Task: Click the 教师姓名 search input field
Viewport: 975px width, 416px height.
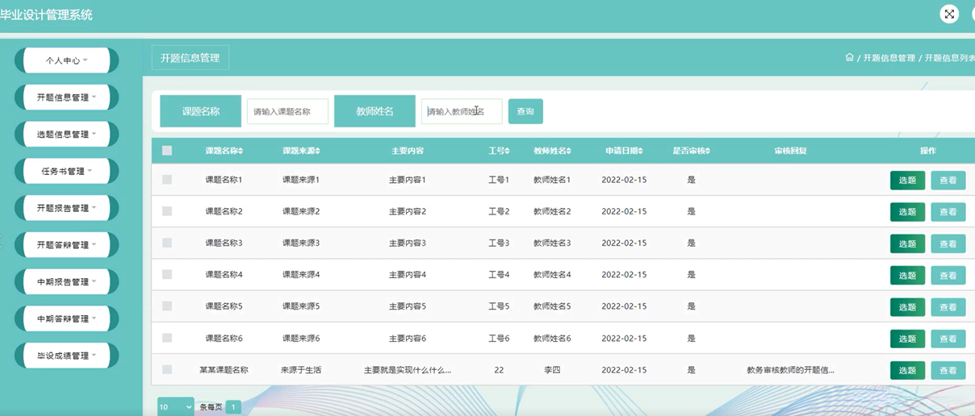Action: coord(462,111)
